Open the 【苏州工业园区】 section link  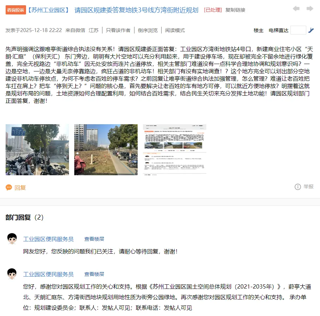point(48,10)
